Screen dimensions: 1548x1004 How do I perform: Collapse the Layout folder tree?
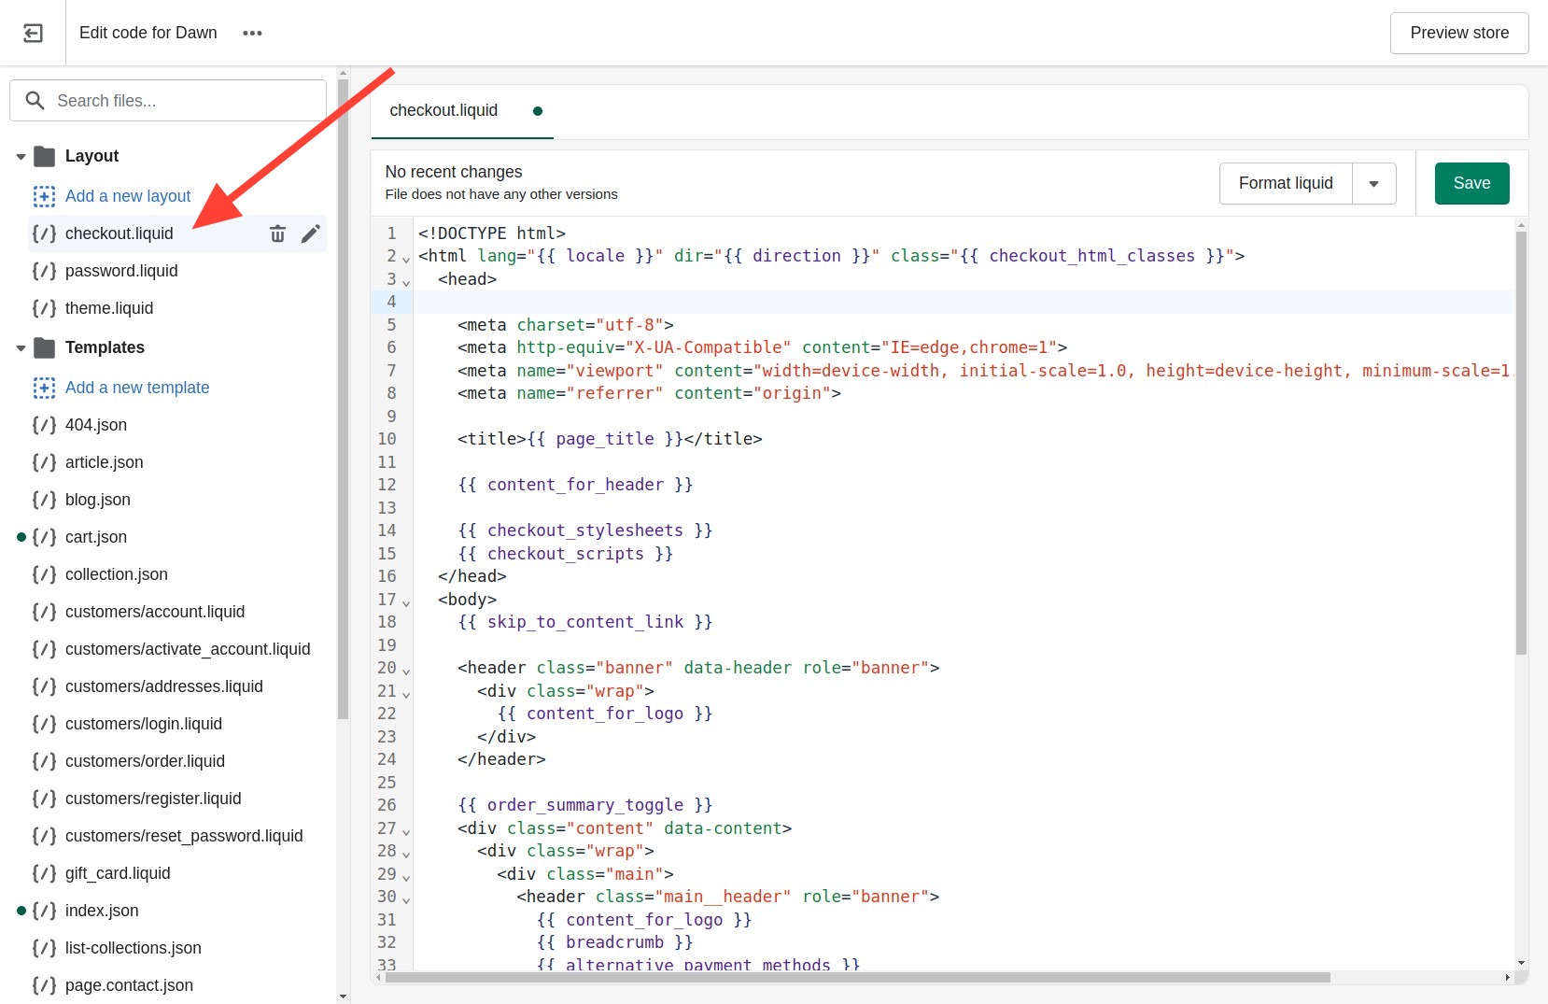21,156
